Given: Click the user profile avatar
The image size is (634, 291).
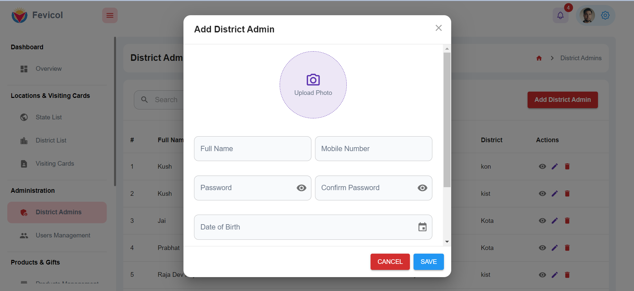Looking at the screenshot, I should tap(587, 16).
